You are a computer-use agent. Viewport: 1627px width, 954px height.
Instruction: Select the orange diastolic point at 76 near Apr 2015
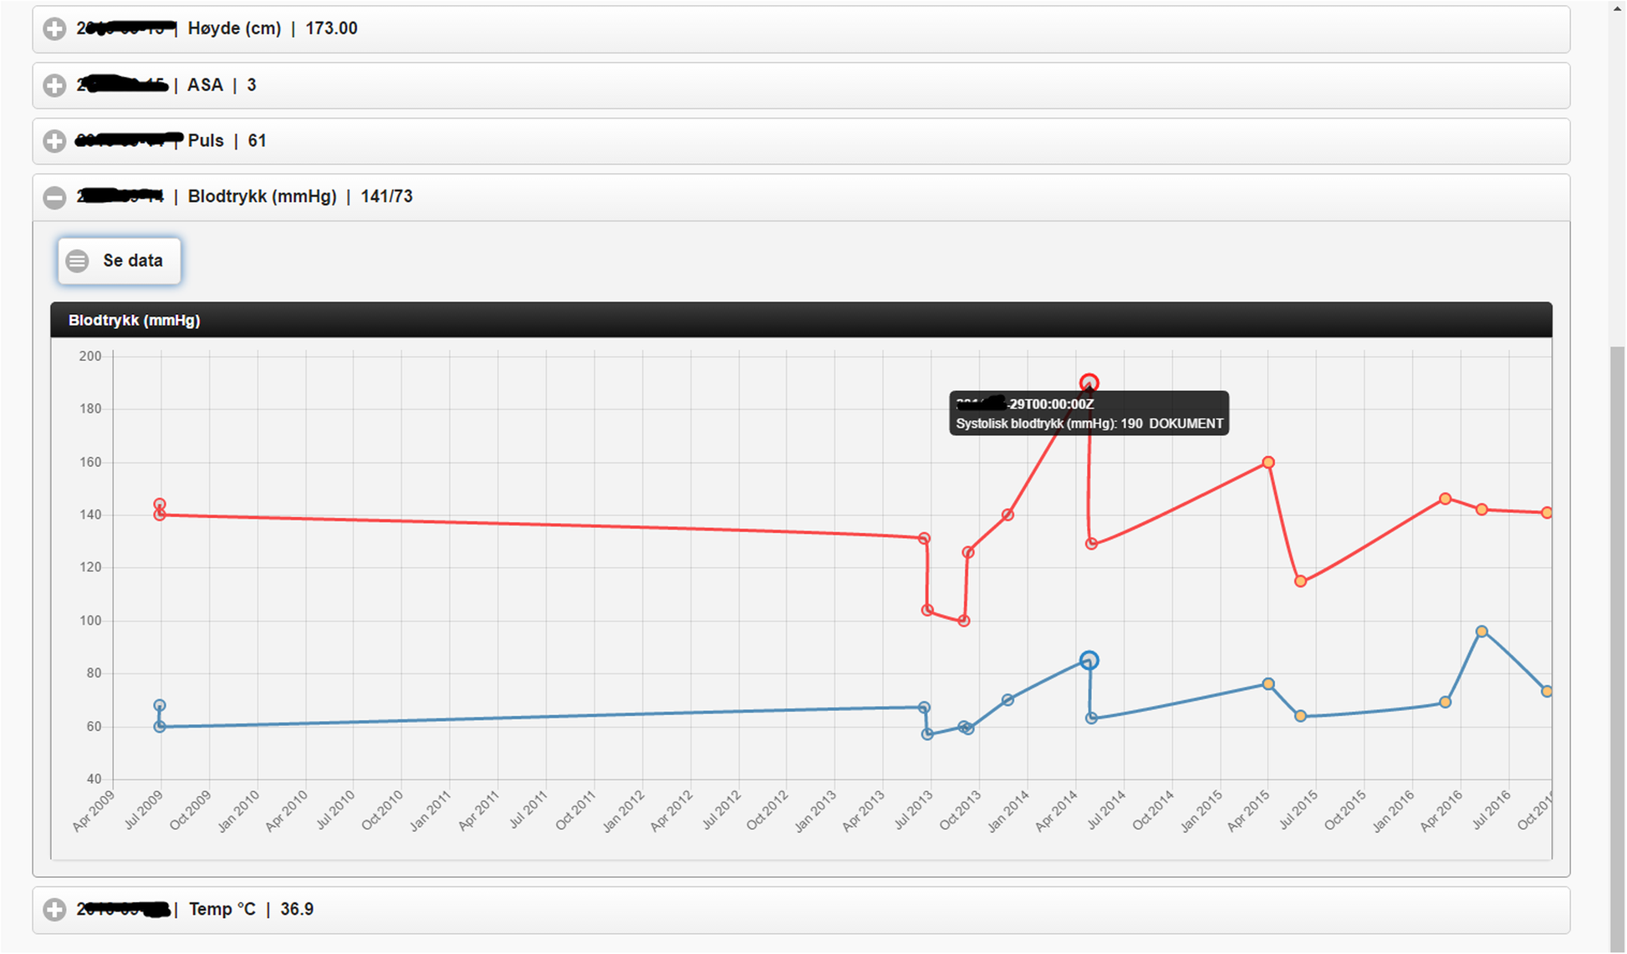click(x=1268, y=684)
